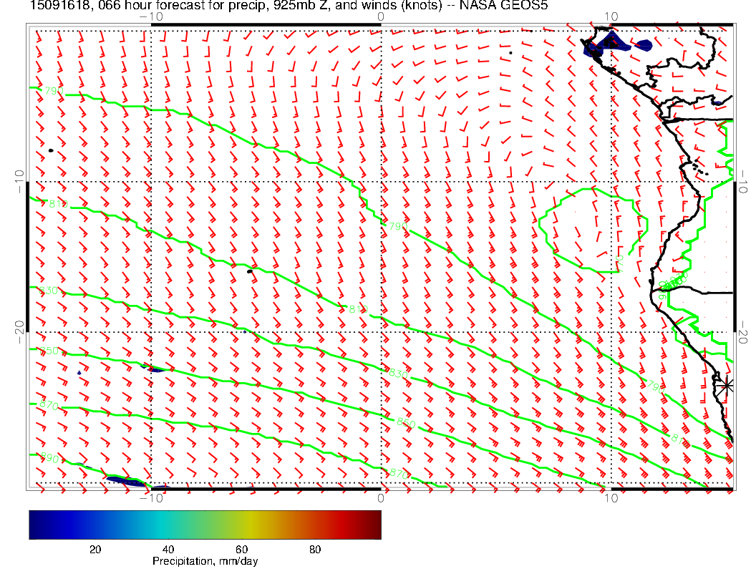Click the 10 longitude label on the top axis
The width and height of the screenshot is (756, 584).
(611, 16)
